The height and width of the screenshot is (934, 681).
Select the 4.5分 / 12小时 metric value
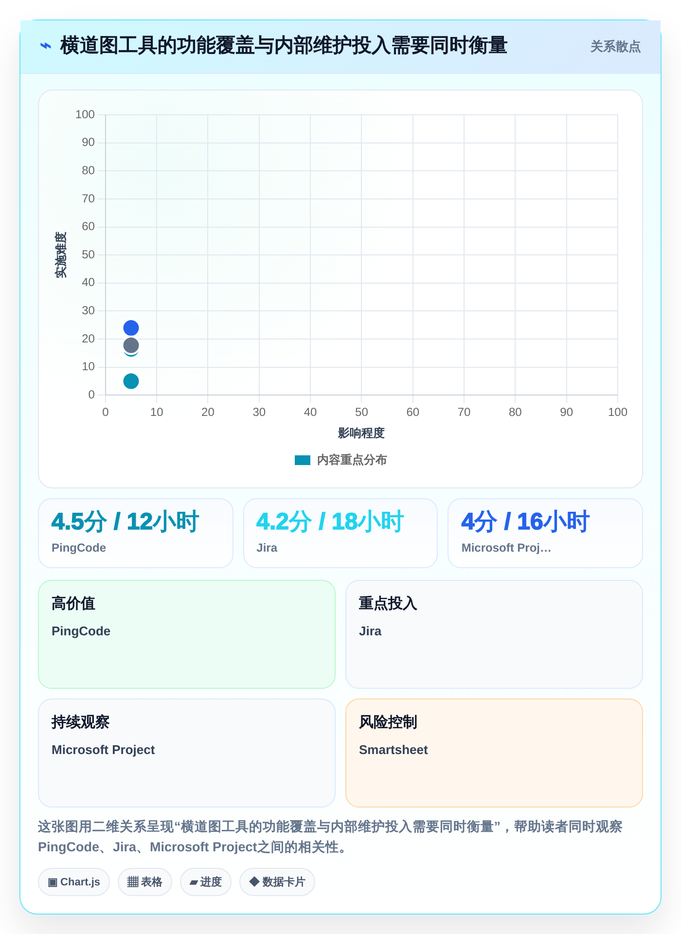(125, 521)
